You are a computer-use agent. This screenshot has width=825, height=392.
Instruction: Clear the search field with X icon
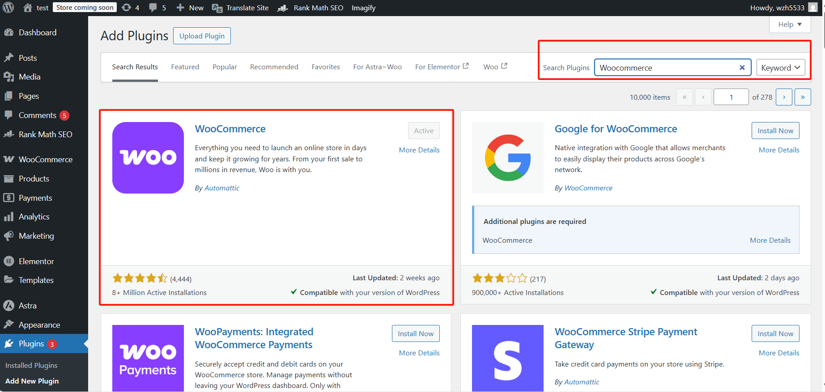(x=742, y=67)
